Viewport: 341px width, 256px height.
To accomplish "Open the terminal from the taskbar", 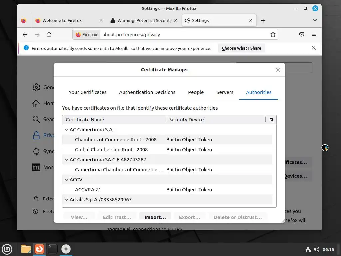I will click(x=52, y=249).
